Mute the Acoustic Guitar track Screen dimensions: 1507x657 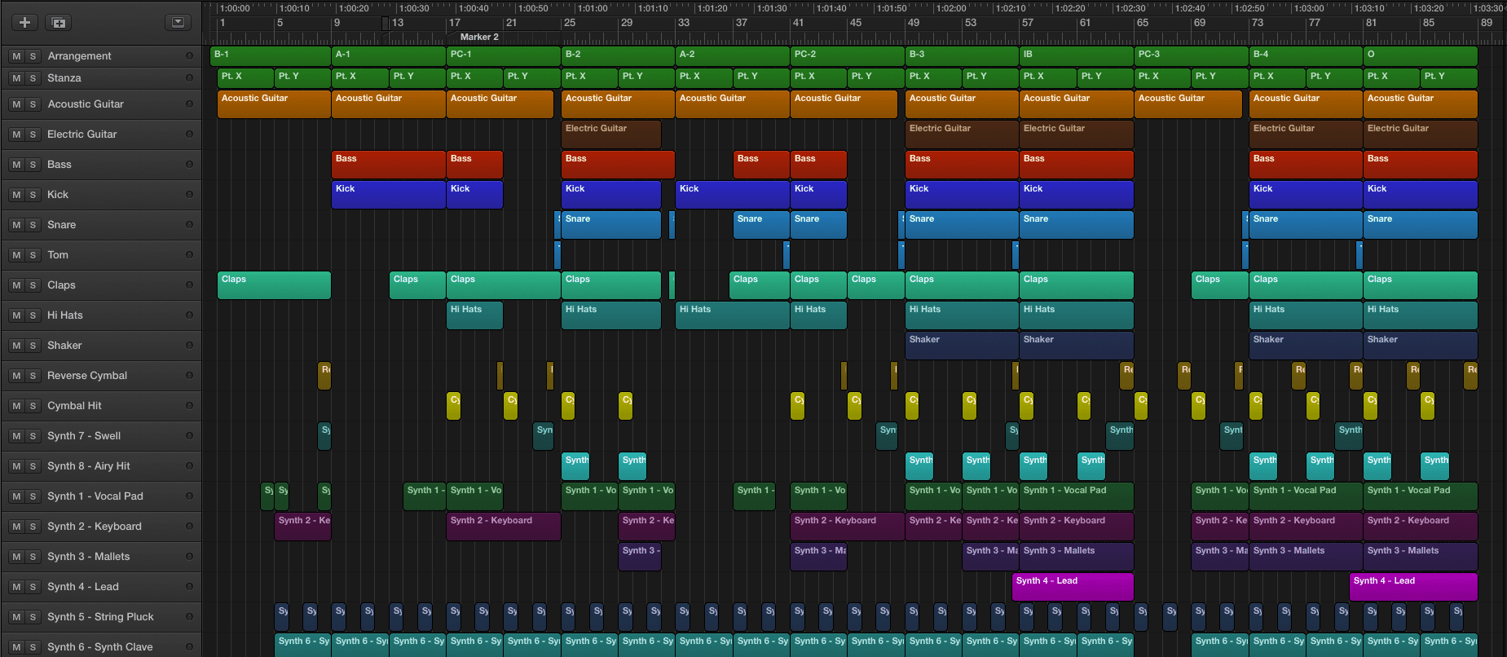point(16,104)
